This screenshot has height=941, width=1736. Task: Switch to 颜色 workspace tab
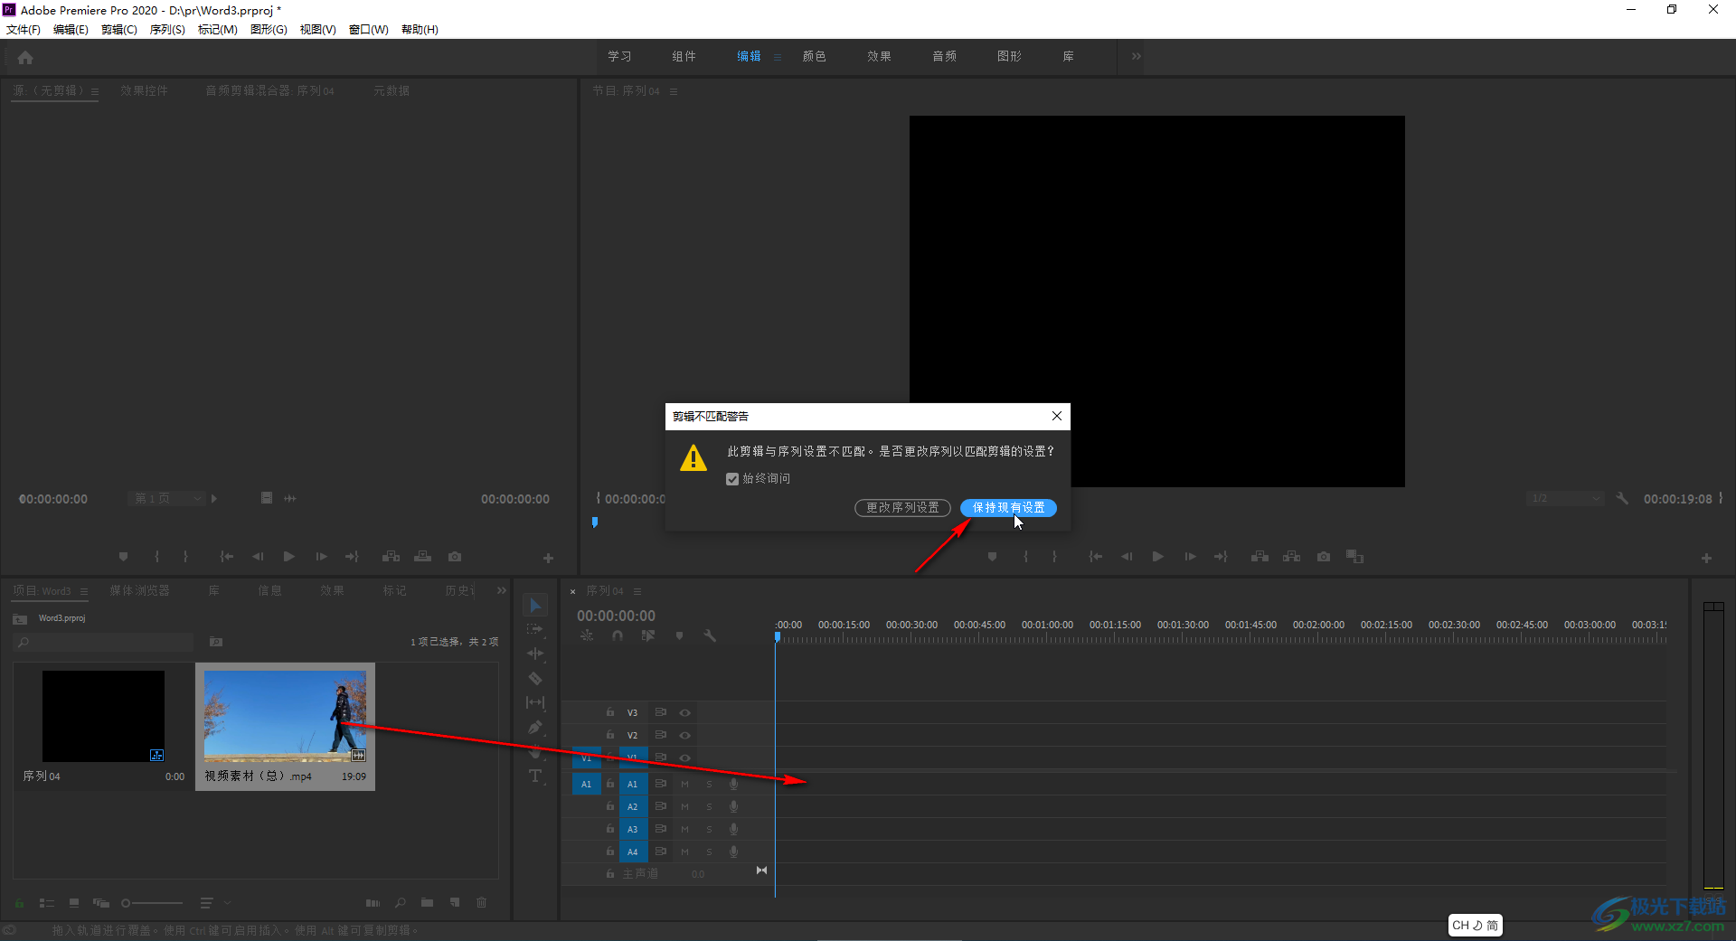click(815, 56)
